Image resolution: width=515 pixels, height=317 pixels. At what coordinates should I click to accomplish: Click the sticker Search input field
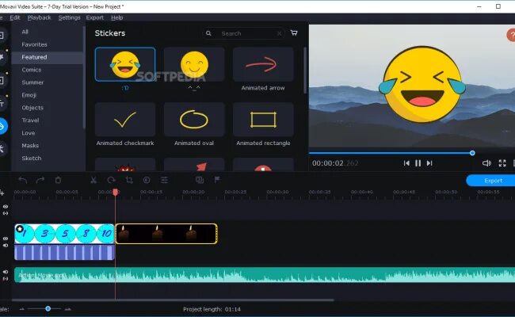[x=243, y=33]
